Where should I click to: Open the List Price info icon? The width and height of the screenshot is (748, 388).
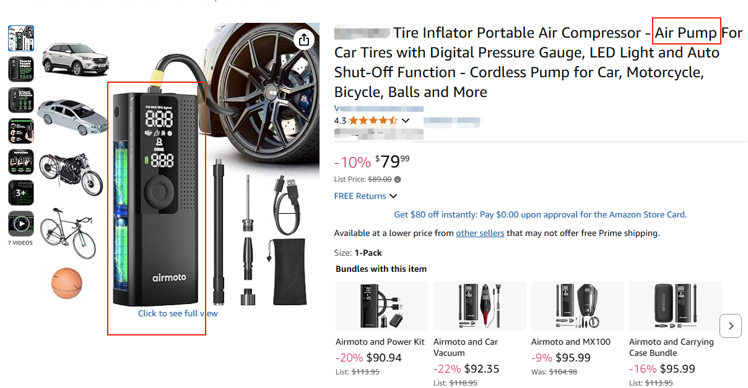coord(398,180)
